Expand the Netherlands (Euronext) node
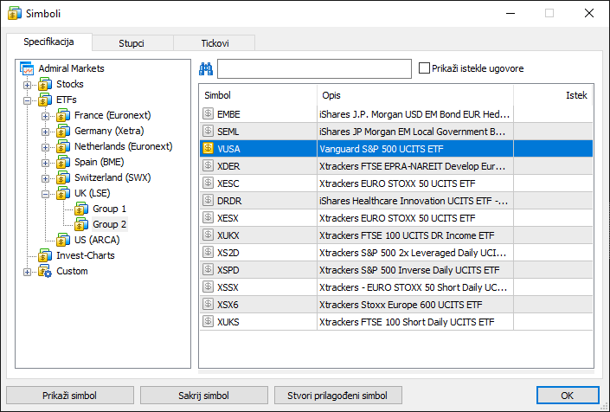The width and height of the screenshot is (610, 412). click(45, 147)
